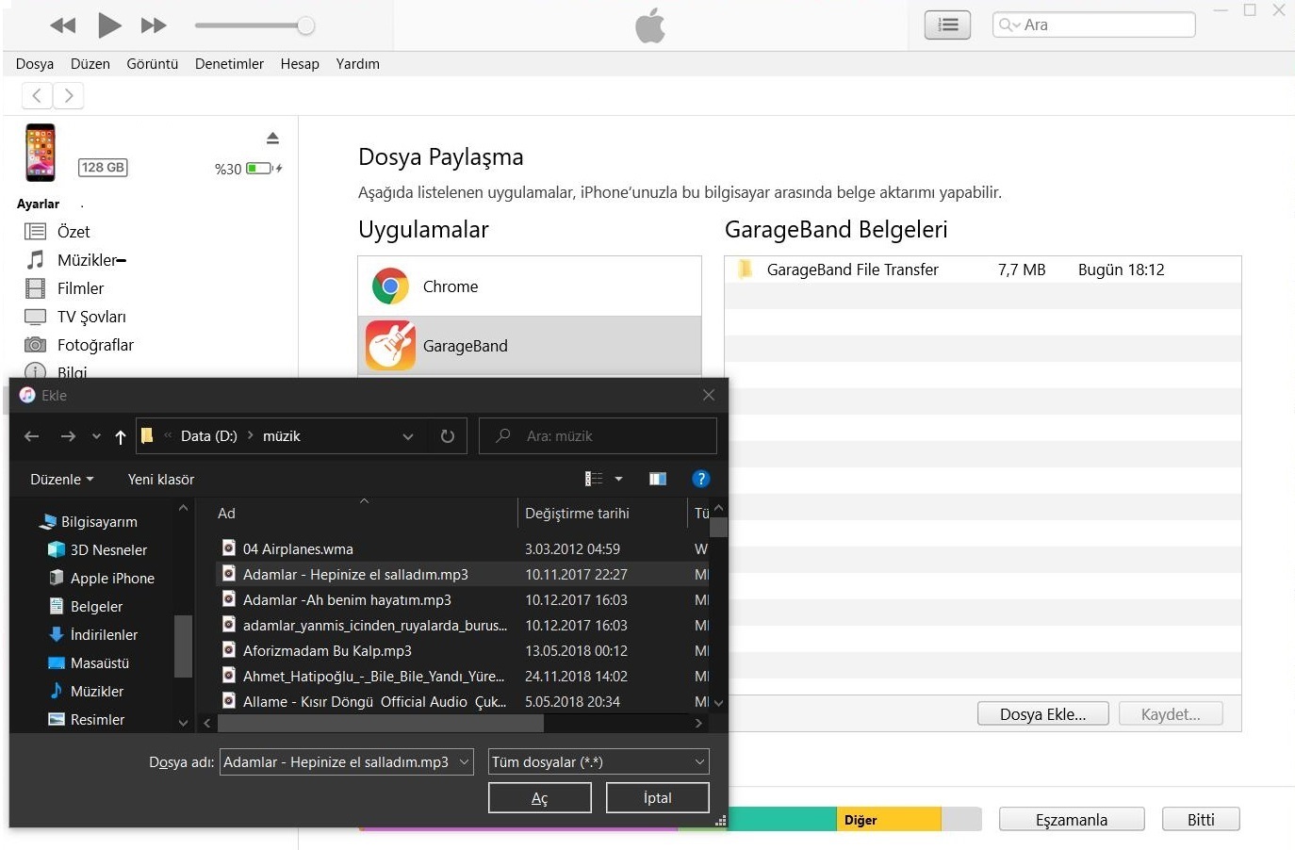1295x850 pixels.
Task: Open the Hesap menu
Action: [x=300, y=64]
